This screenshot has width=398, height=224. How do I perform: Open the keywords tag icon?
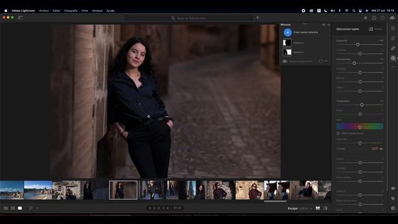393,198
